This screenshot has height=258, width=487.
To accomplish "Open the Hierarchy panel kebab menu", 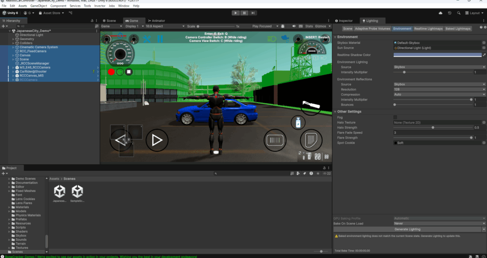I will (97, 21).
